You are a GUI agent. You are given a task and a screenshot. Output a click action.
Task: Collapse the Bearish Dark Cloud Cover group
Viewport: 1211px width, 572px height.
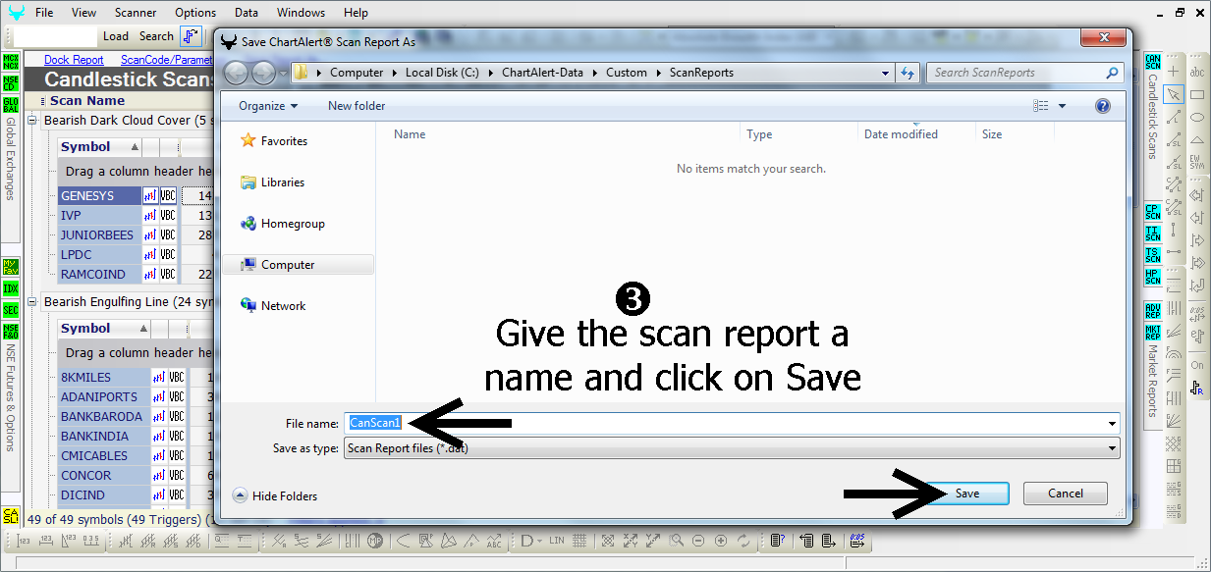[33, 121]
